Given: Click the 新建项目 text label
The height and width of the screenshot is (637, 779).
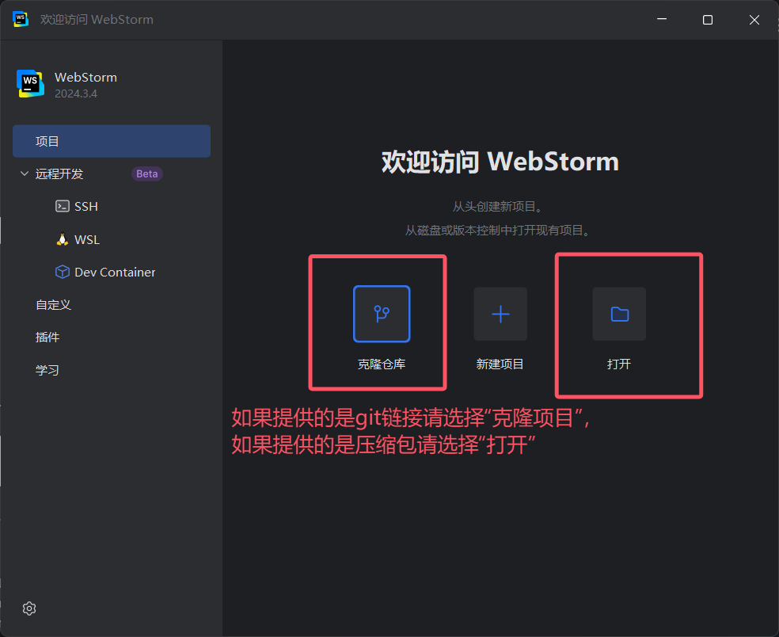Looking at the screenshot, I should pos(500,364).
